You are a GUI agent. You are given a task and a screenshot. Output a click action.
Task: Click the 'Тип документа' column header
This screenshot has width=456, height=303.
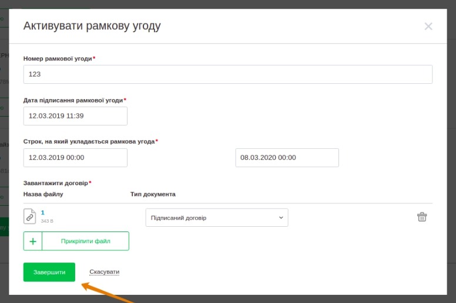[153, 194]
